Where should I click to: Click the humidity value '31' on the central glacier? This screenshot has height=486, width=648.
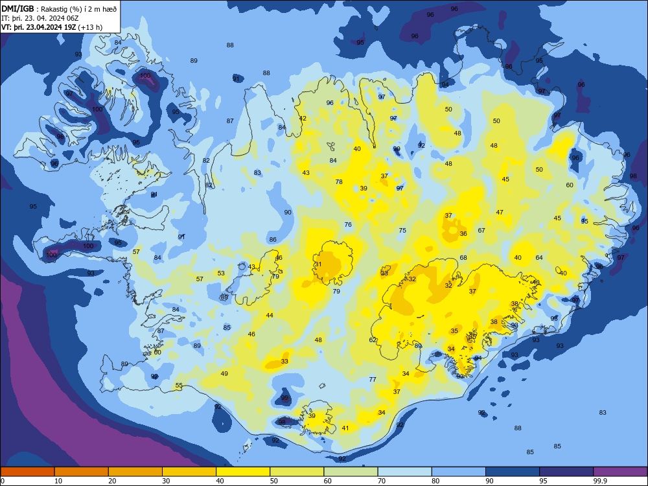coord(318,264)
